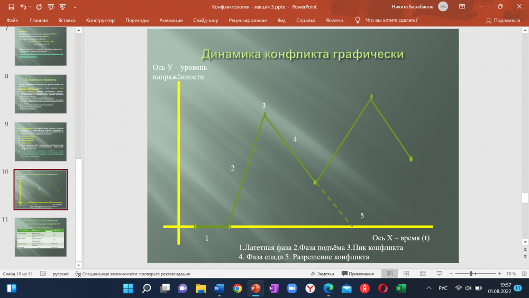Select the slide title 'Динамика конфликта графически'
The image size is (529, 298).
303,54
